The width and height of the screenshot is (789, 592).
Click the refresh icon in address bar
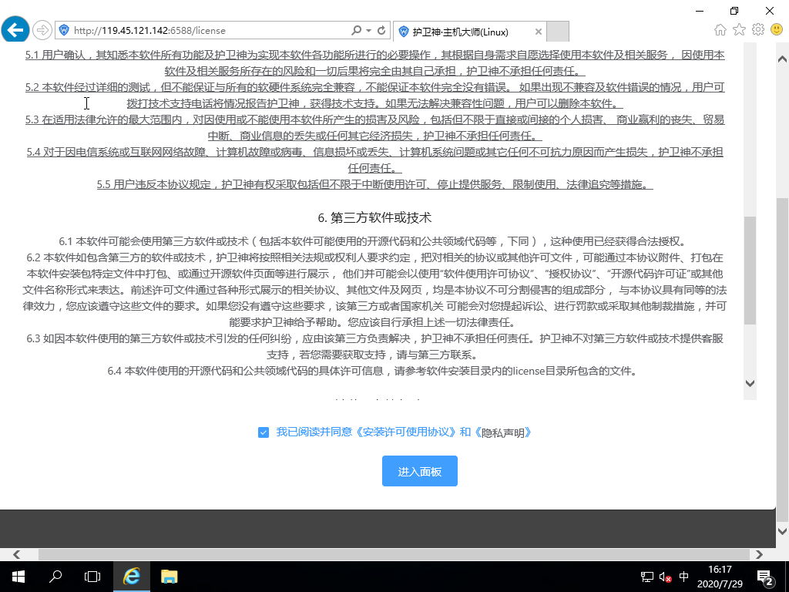(381, 31)
